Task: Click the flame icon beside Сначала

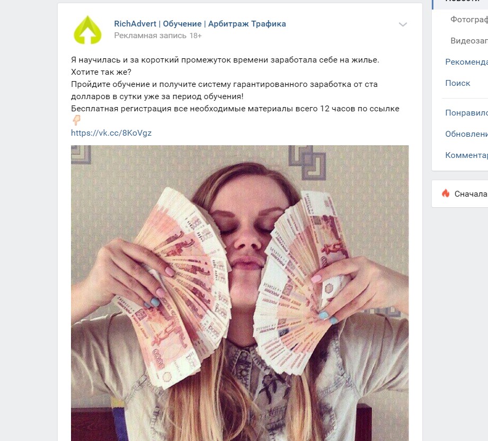Action: 446,193
